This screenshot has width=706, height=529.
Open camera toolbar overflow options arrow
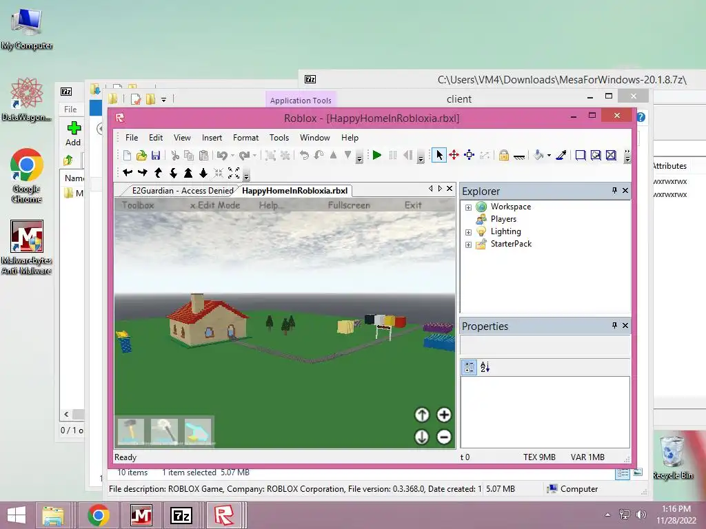[x=246, y=174]
